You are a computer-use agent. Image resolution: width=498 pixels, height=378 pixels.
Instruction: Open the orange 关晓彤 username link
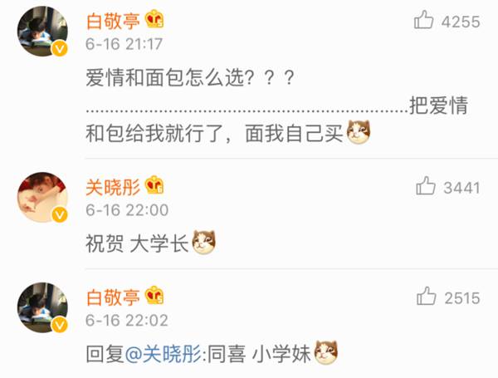pyautogui.click(x=113, y=187)
